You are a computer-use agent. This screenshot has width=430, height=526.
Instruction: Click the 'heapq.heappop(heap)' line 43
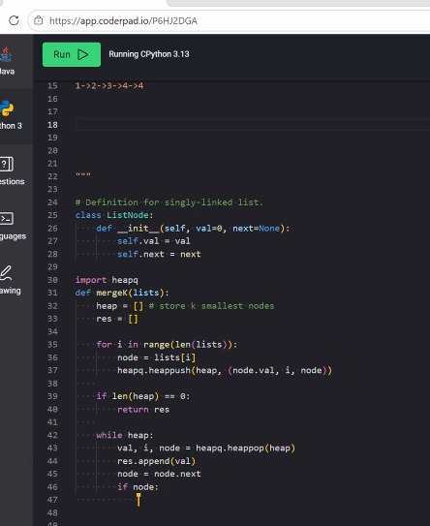coord(206,449)
